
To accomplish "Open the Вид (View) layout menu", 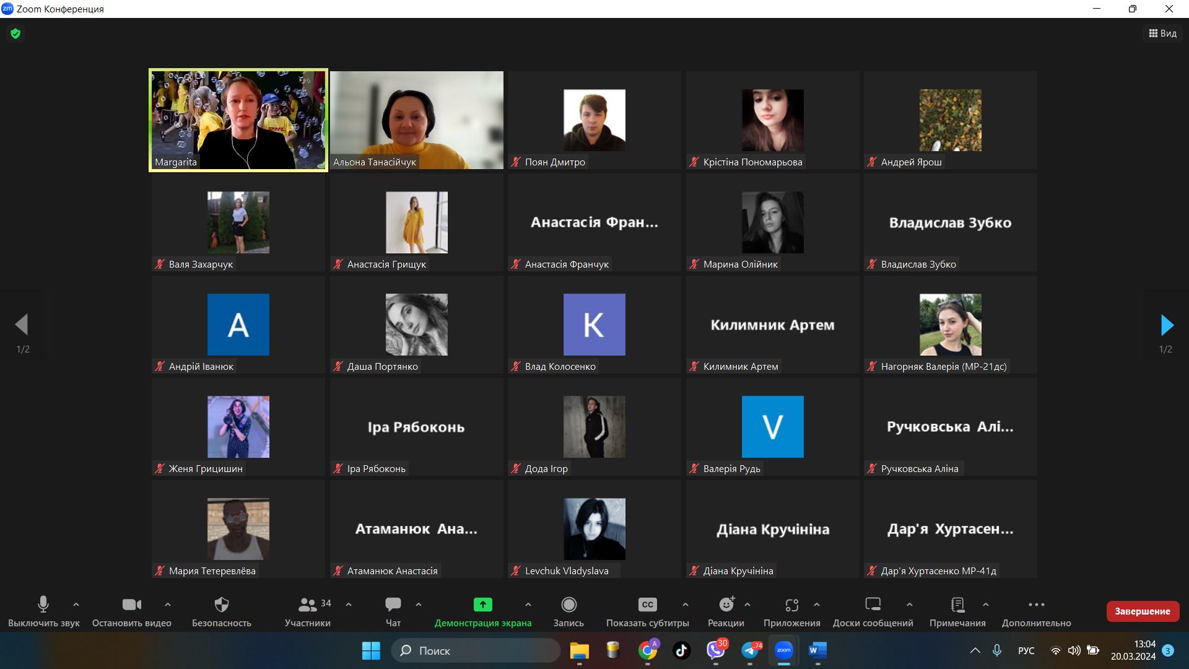I will [x=1162, y=33].
